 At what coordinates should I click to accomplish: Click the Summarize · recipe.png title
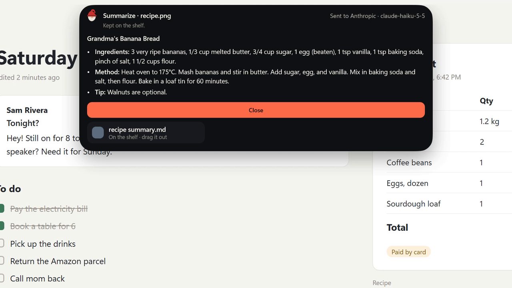(137, 16)
